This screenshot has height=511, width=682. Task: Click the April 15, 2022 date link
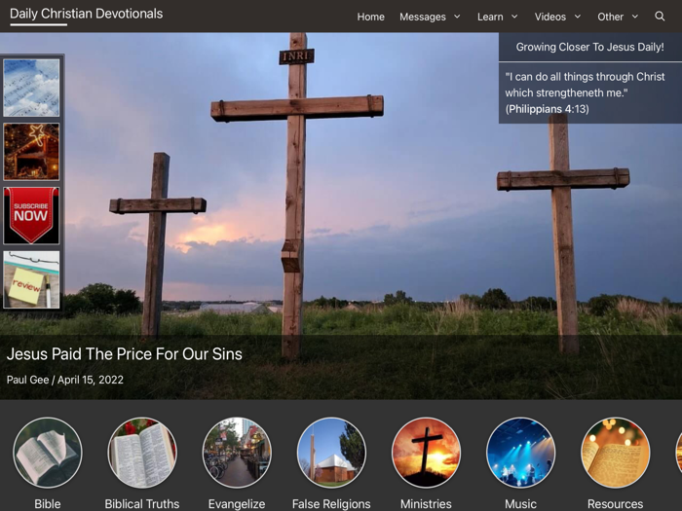(x=91, y=380)
